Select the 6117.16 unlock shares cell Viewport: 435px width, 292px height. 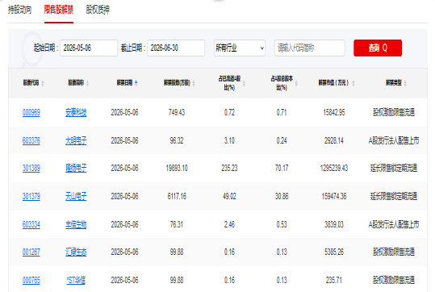tap(177, 197)
